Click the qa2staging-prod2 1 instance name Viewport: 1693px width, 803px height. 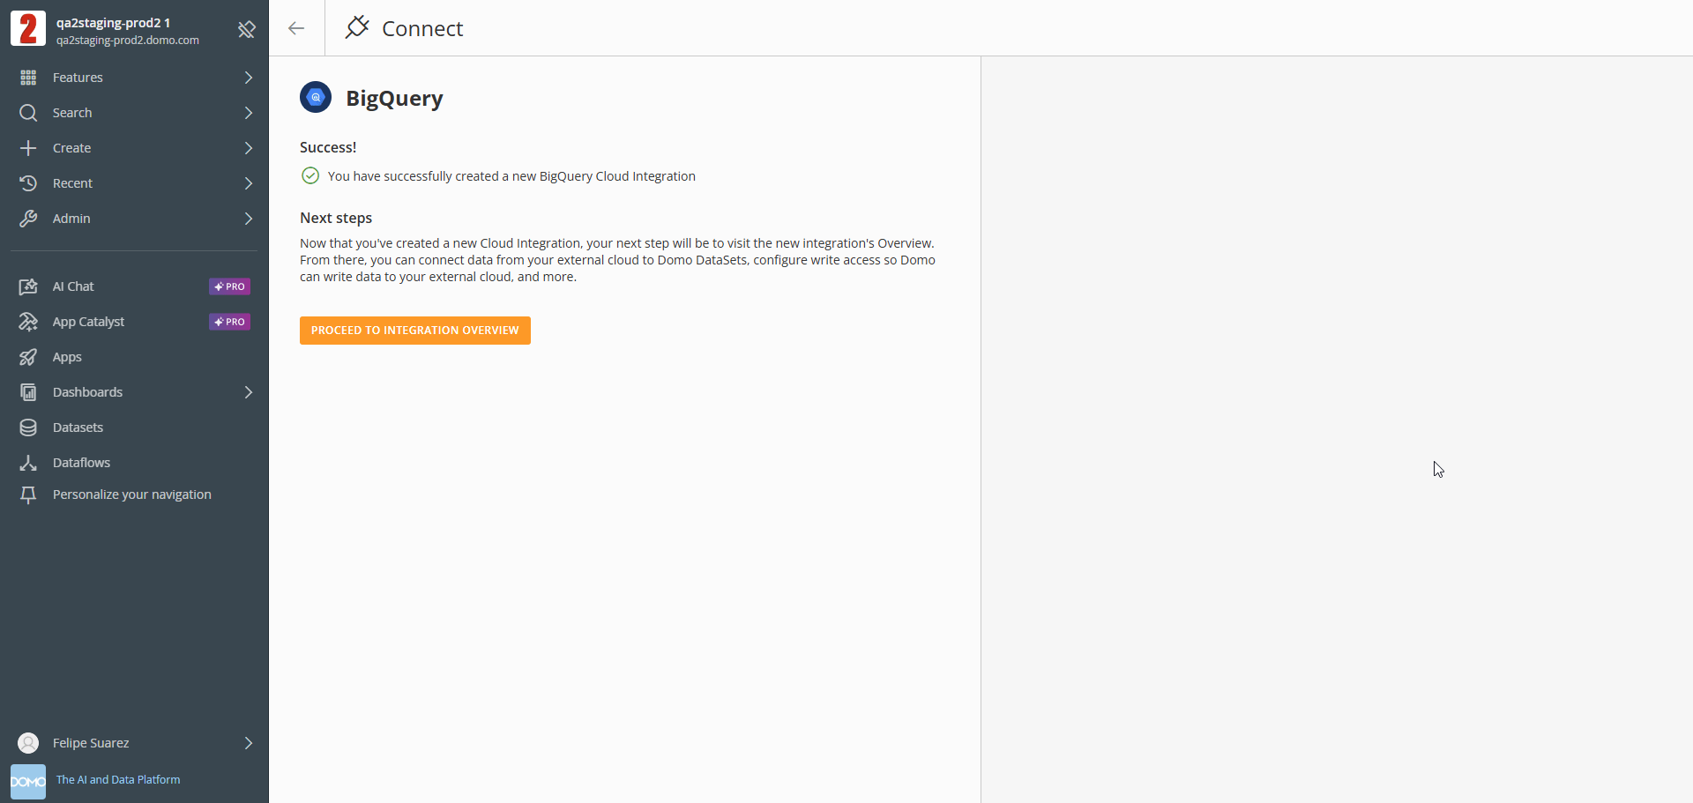click(x=113, y=23)
